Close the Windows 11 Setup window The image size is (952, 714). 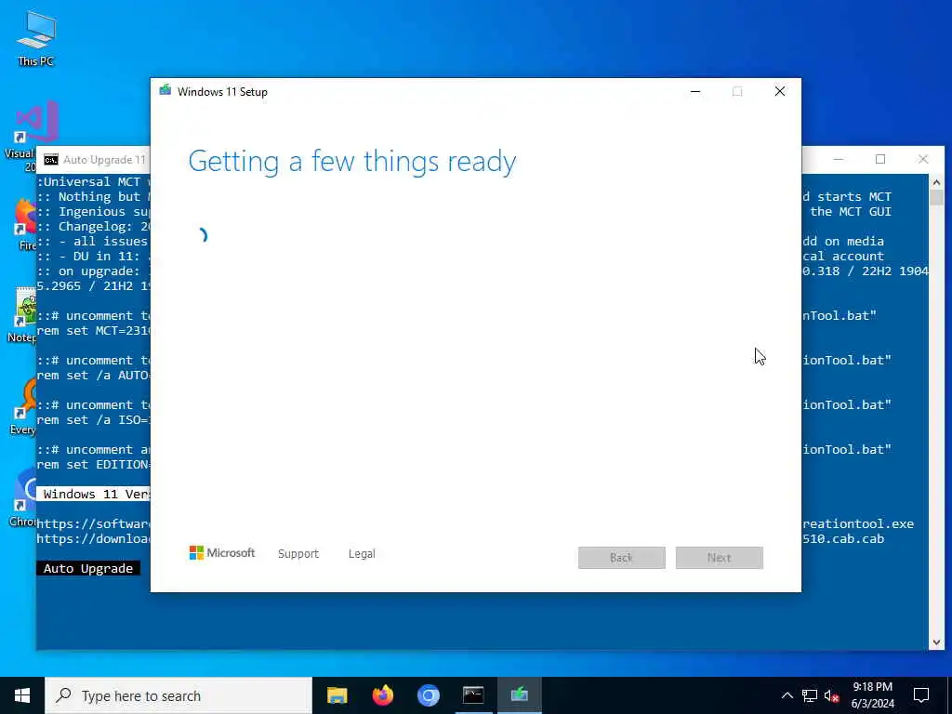780,92
